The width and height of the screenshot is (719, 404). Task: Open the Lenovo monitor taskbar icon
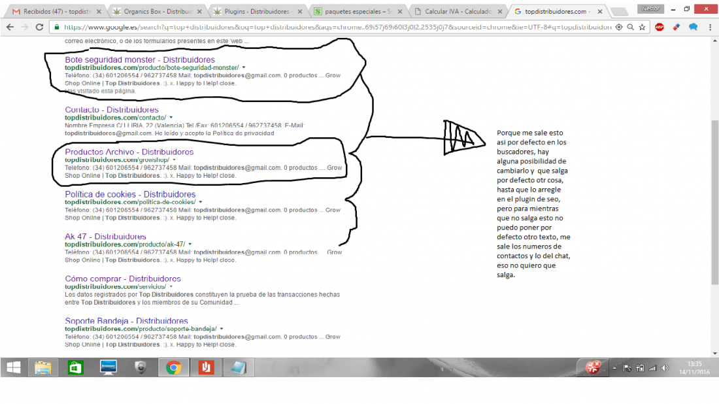pos(109,367)
